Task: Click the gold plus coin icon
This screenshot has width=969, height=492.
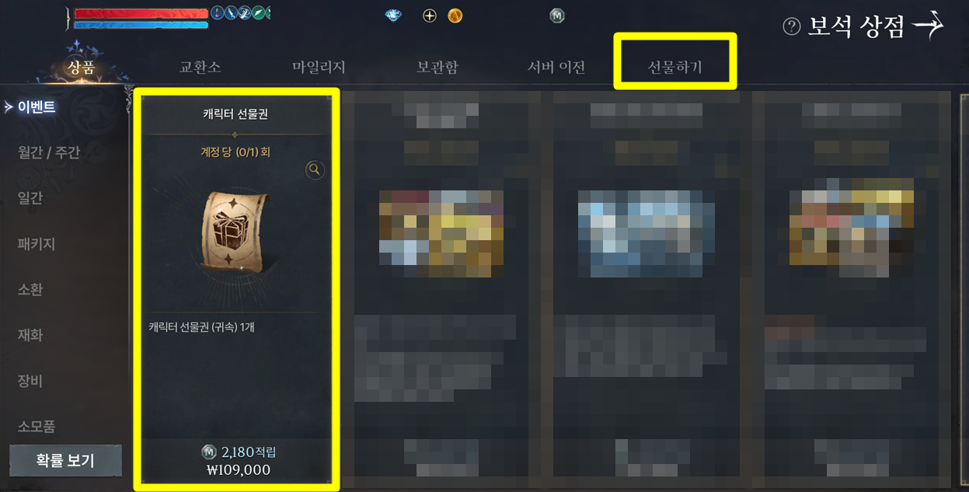Action: click(430, 15)
